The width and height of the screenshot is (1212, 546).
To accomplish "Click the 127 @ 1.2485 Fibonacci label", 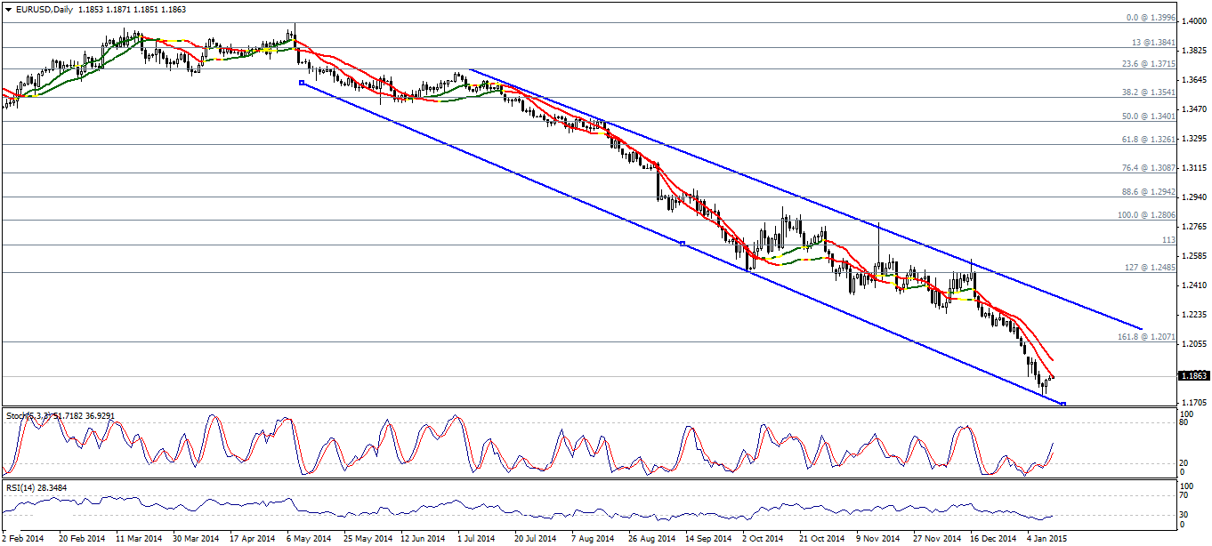I will coord(1151,268).
